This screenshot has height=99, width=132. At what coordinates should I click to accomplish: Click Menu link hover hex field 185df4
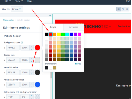(13, 85)
